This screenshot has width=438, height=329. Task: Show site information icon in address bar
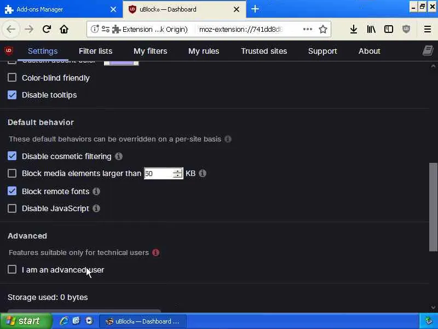(x=95, y=29)
